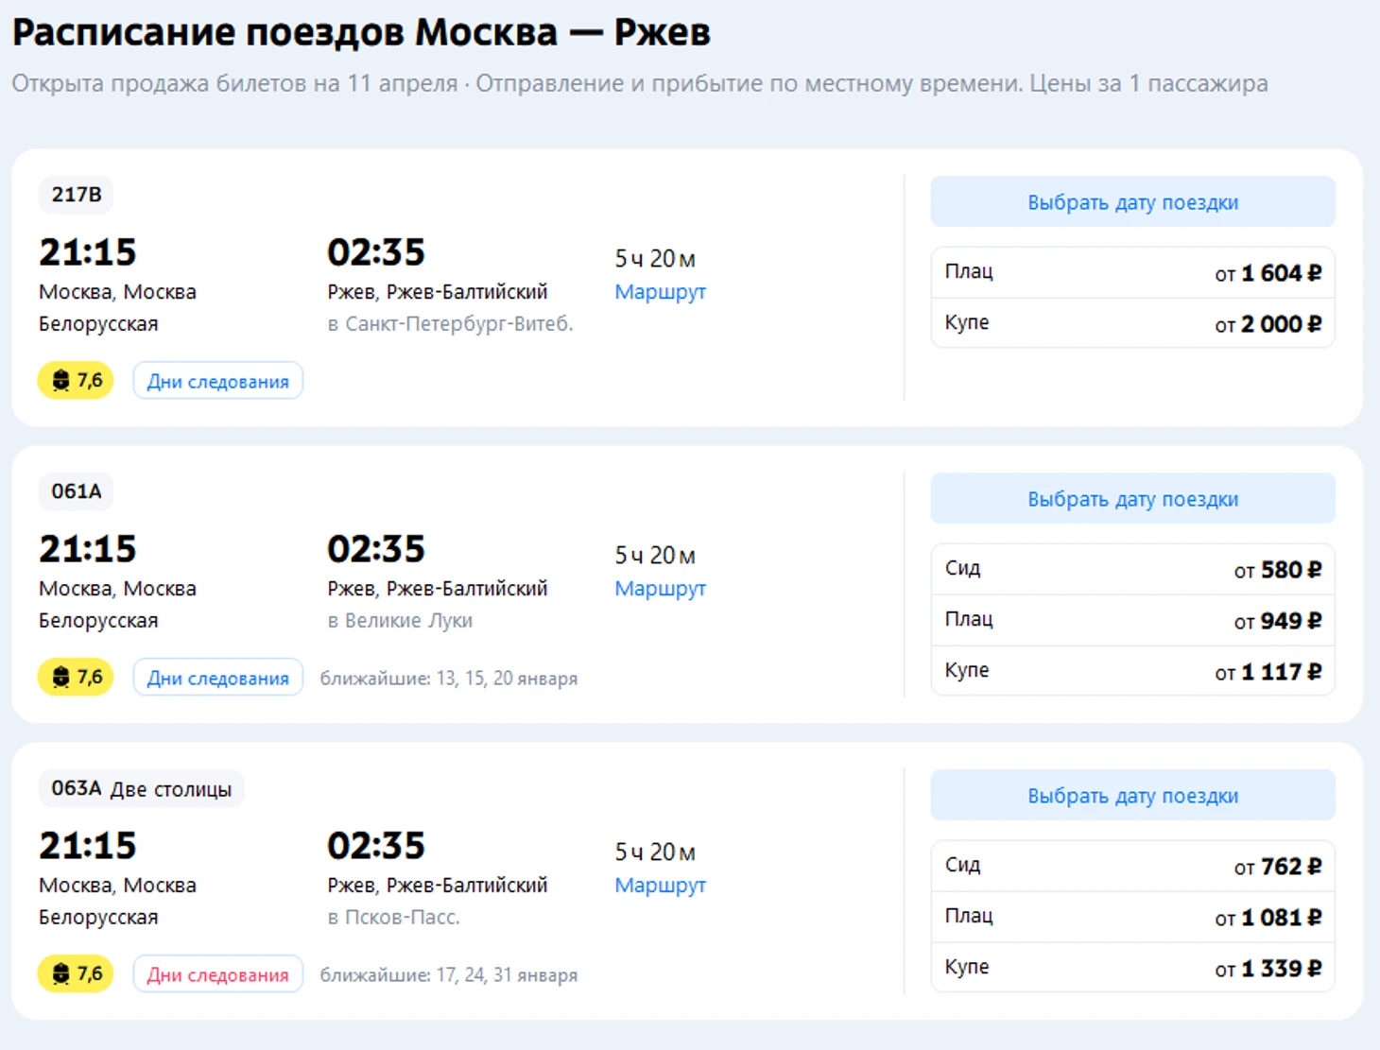Select Плац fare from 1 604 ₽

click(x=1132, y=273)
